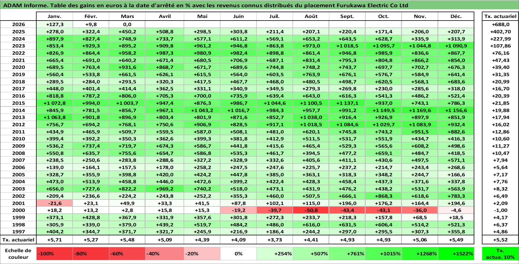
Task: Click the Juil. actuarial rate +3,73
Action: pyautogui.click(x=275, y=240)
